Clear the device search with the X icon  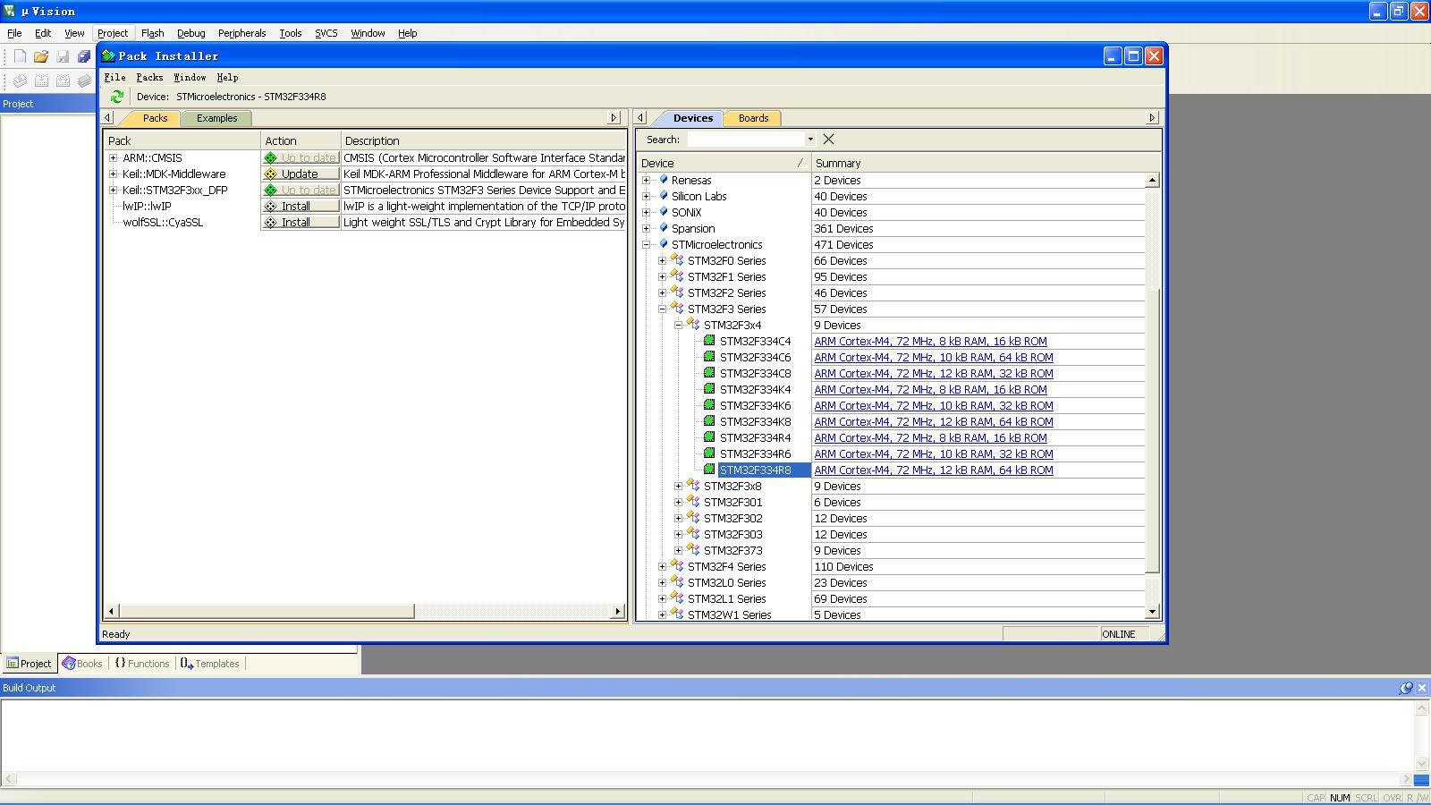tap(828, 140)
